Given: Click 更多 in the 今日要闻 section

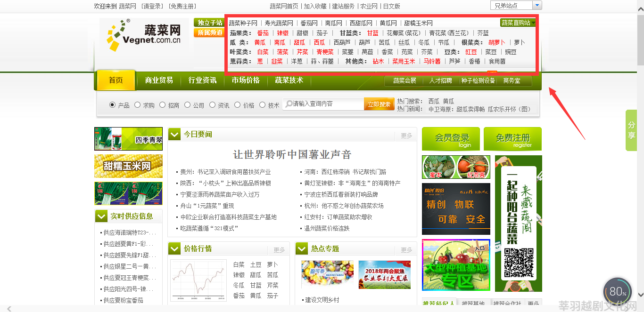Looking at the screenshot, I should (x=406, y=136).
